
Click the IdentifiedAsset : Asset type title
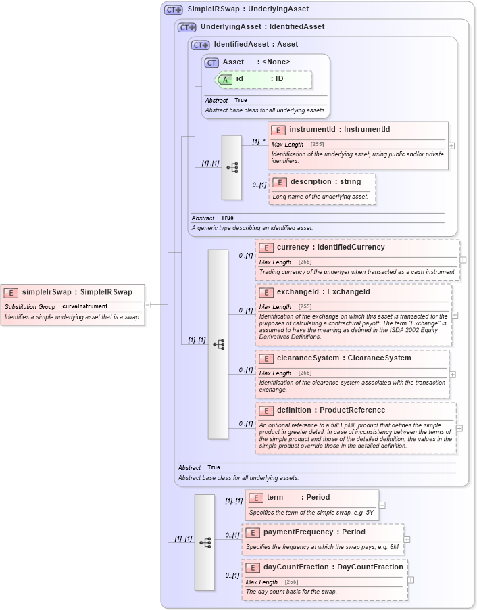pos(256,45)
